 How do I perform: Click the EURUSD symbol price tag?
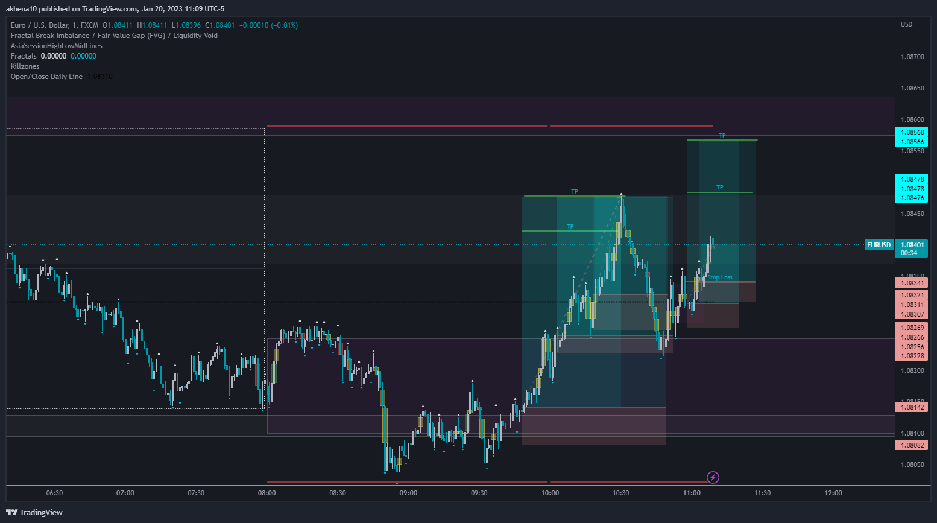(879, 245)
